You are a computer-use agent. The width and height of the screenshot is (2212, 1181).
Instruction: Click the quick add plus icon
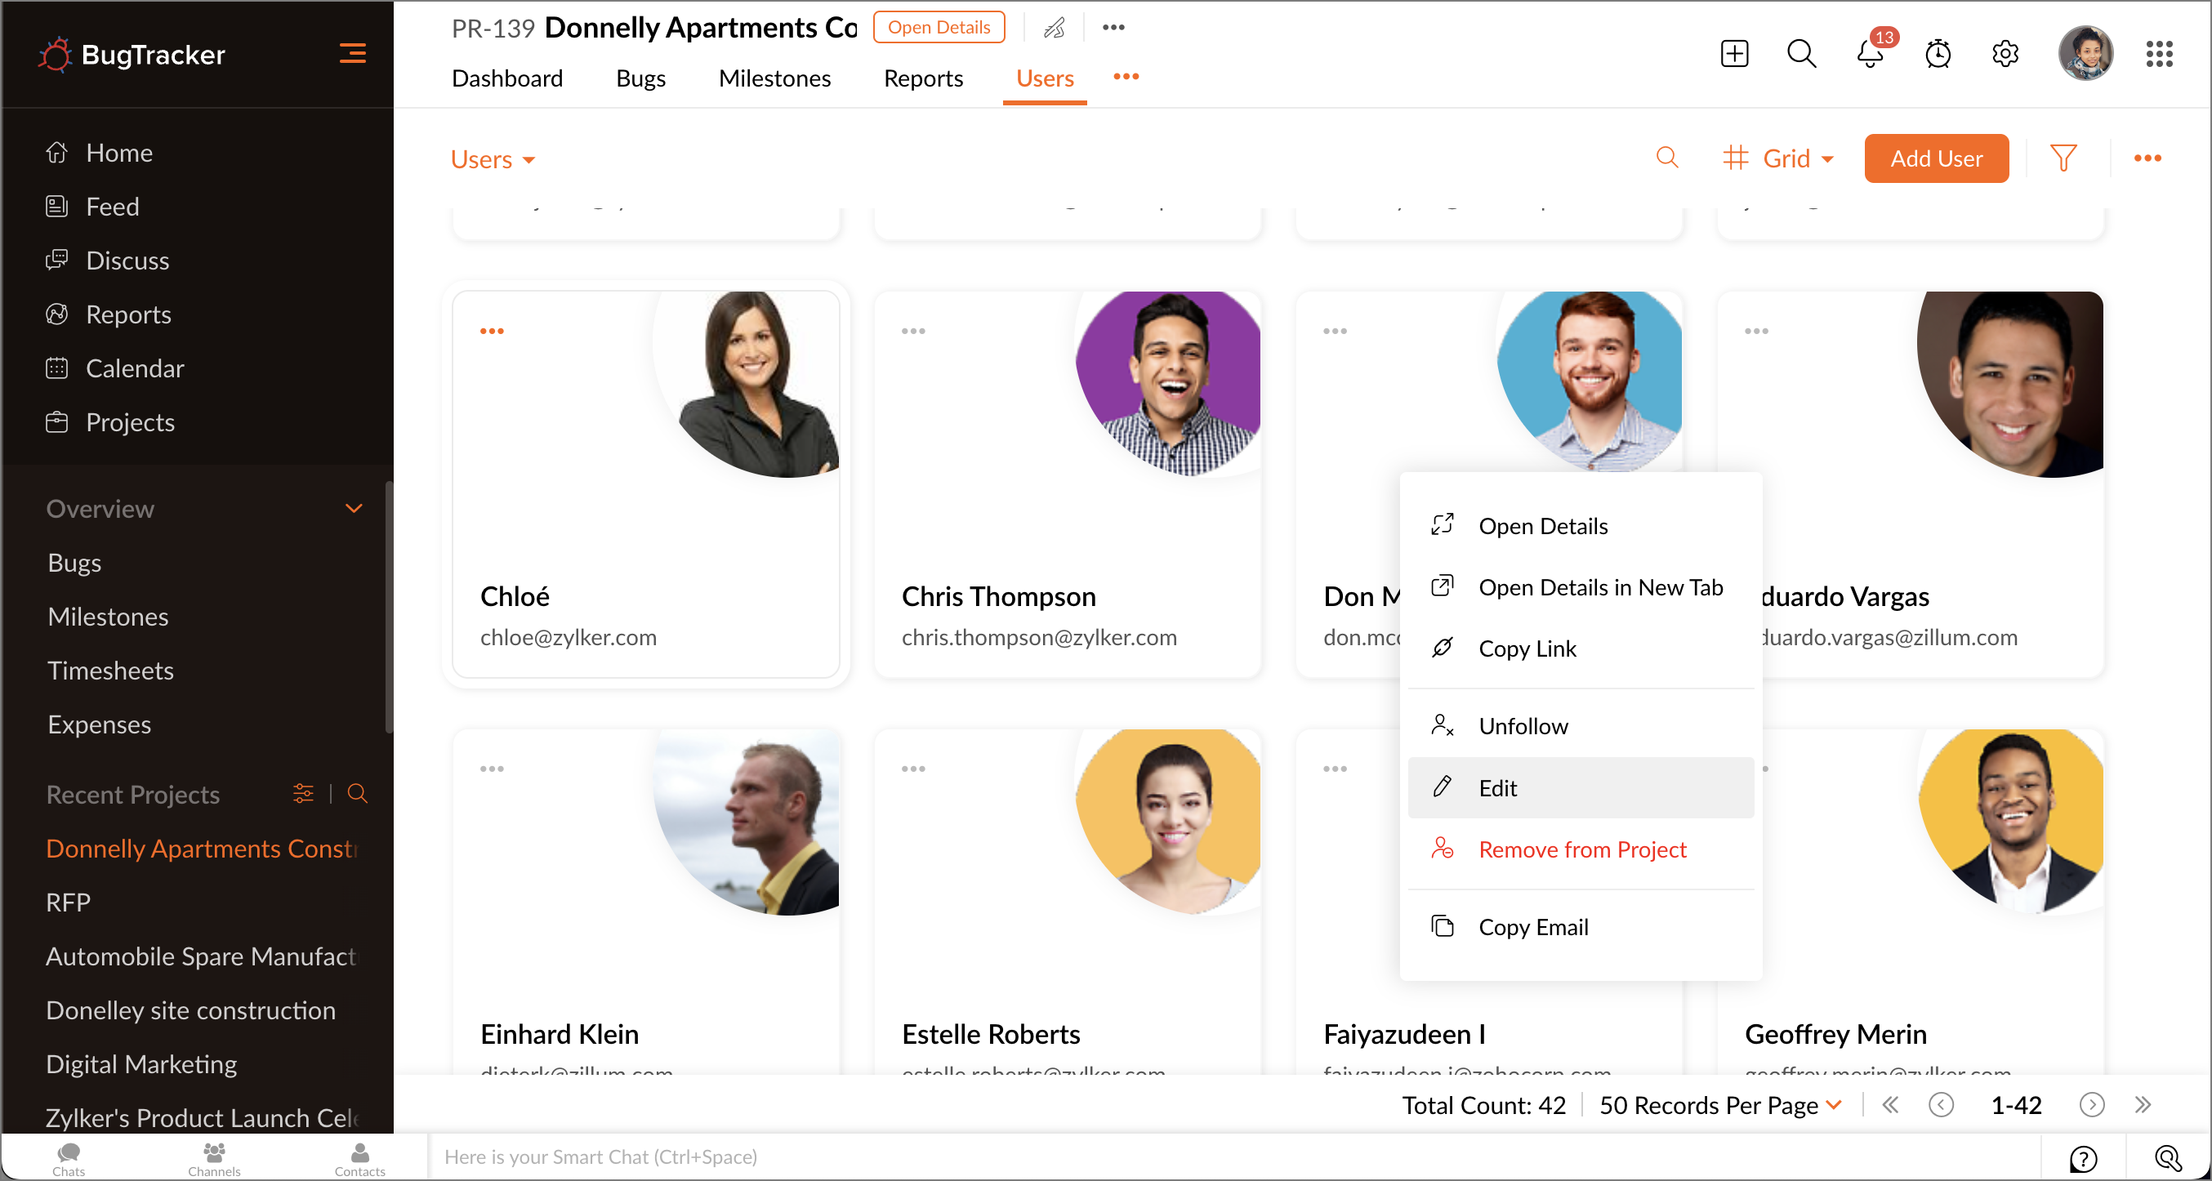tap(1733, 54)
